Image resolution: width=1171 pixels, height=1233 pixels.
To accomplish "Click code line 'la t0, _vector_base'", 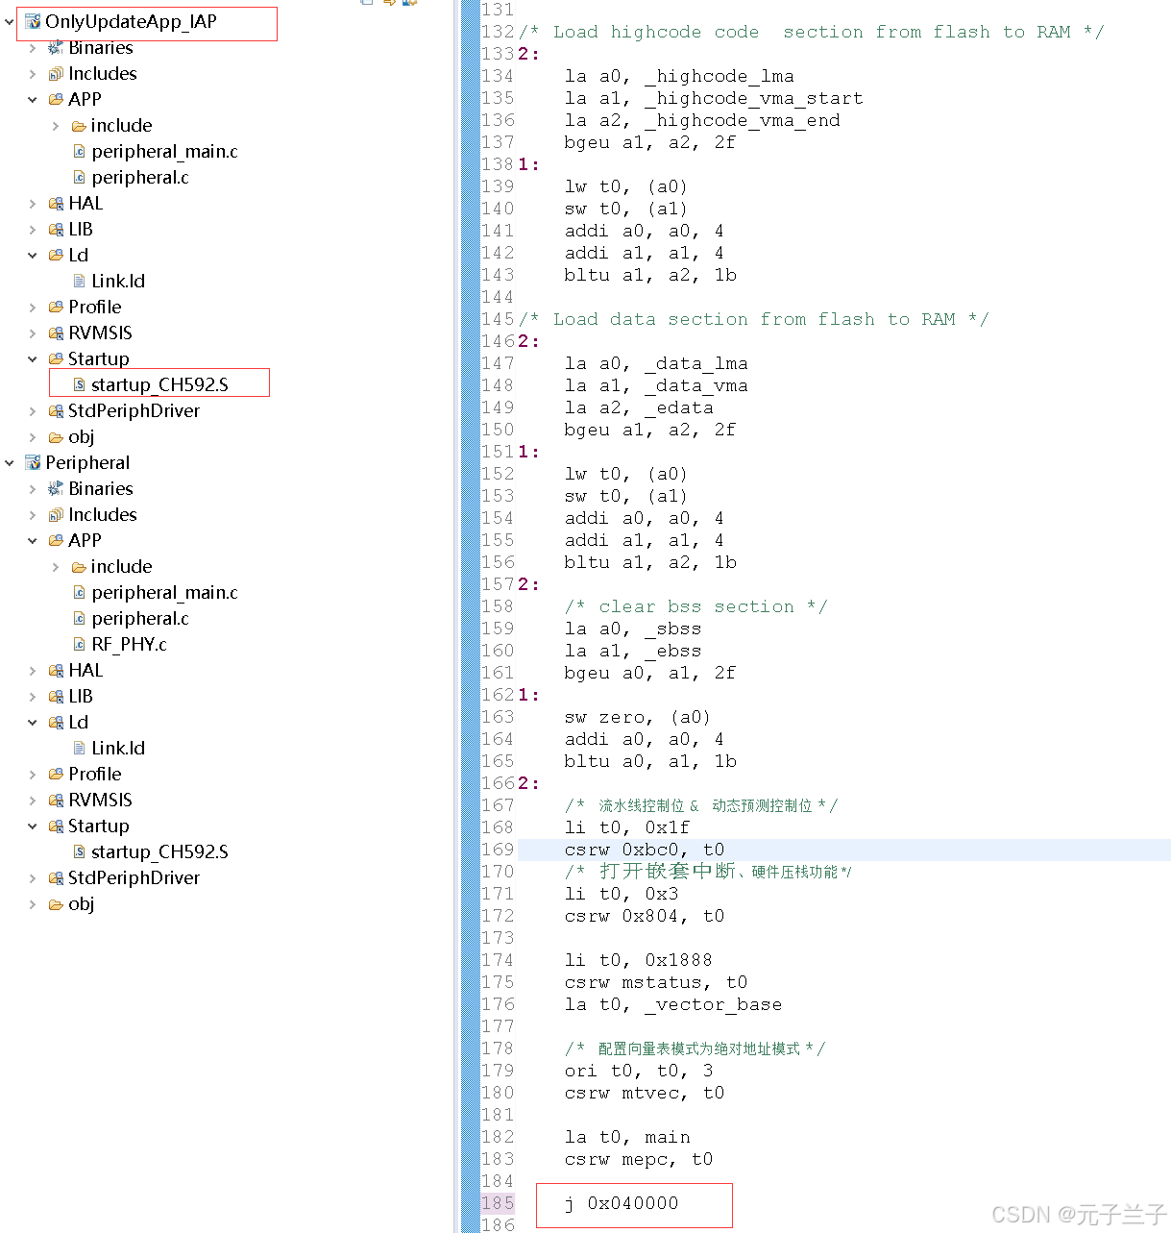I will [673, 1004].
